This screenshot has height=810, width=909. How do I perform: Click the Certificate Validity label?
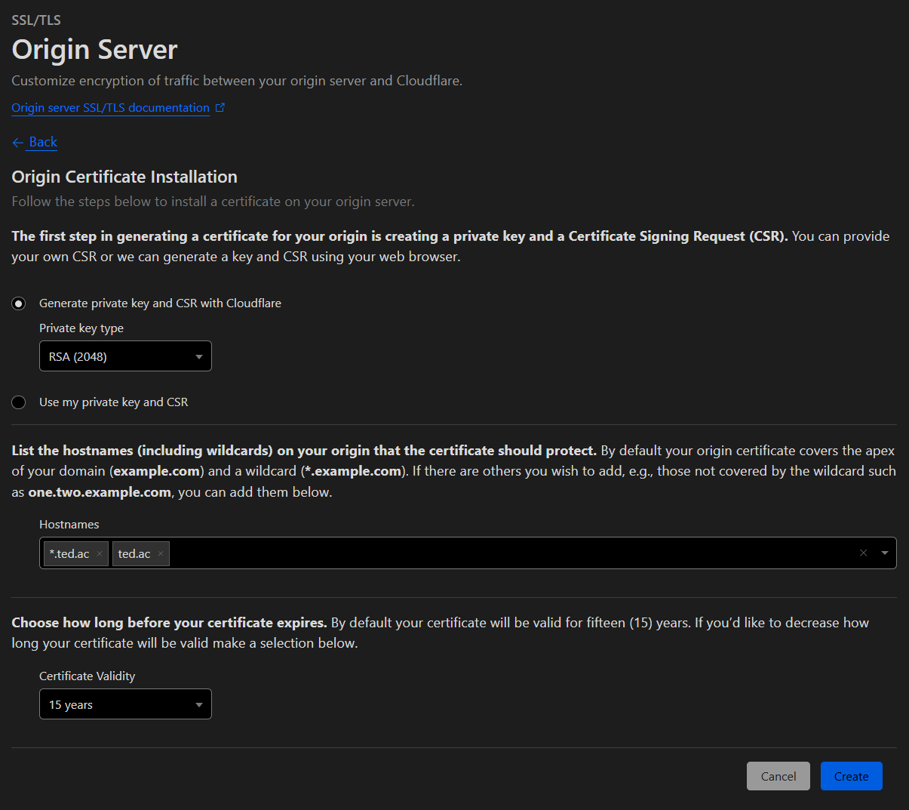[x=88, y=676]
